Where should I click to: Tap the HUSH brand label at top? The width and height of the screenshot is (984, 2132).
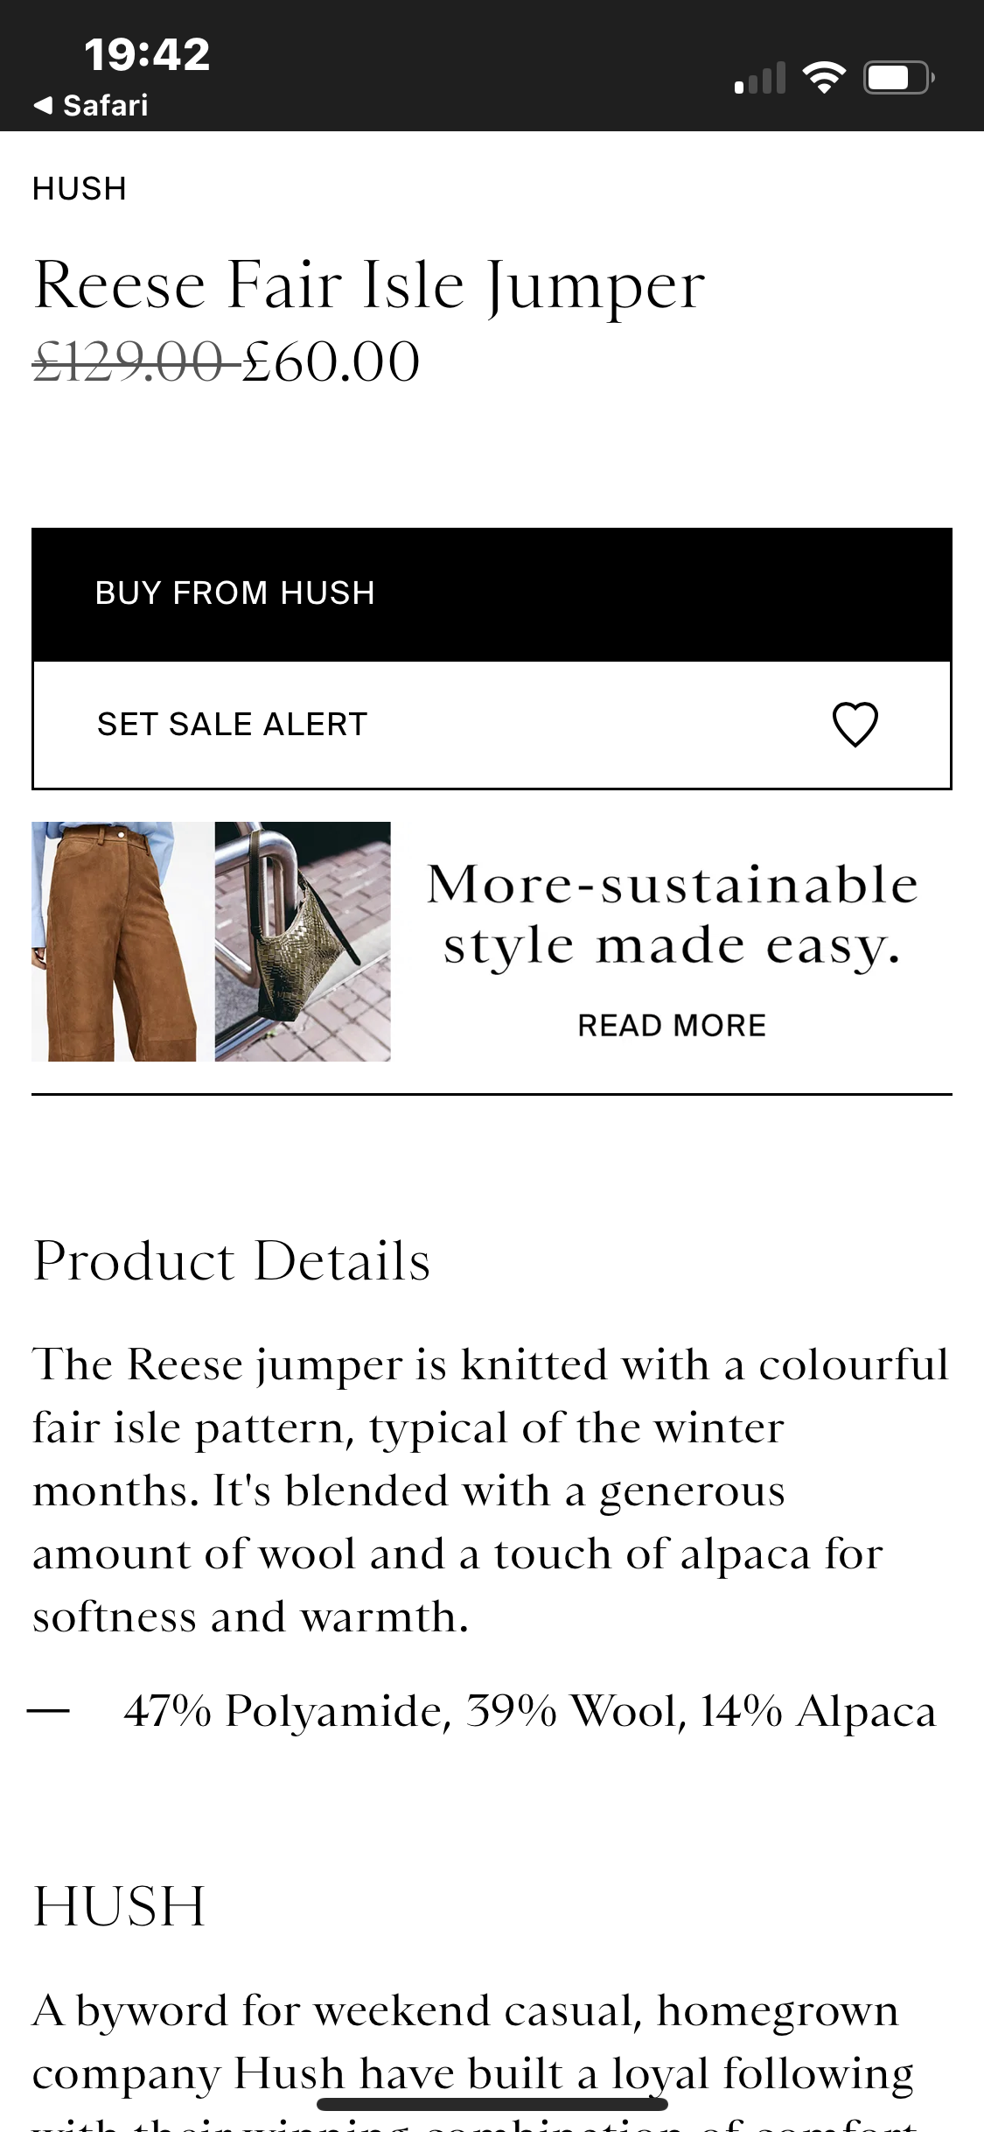(x=80, y=189)
